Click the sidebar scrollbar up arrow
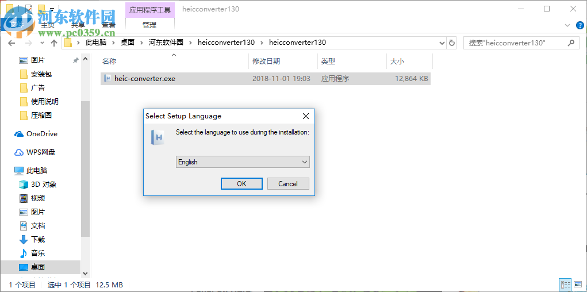This screenshot has width=587, height=292. (85, 59)
